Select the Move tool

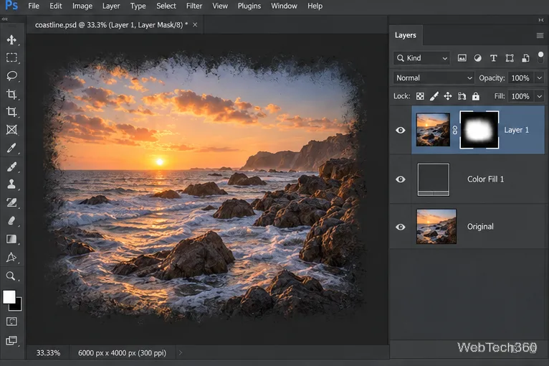coord(11,39)
